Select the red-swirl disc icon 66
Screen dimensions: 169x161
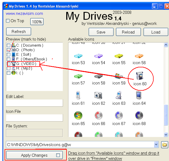(98, 115)
